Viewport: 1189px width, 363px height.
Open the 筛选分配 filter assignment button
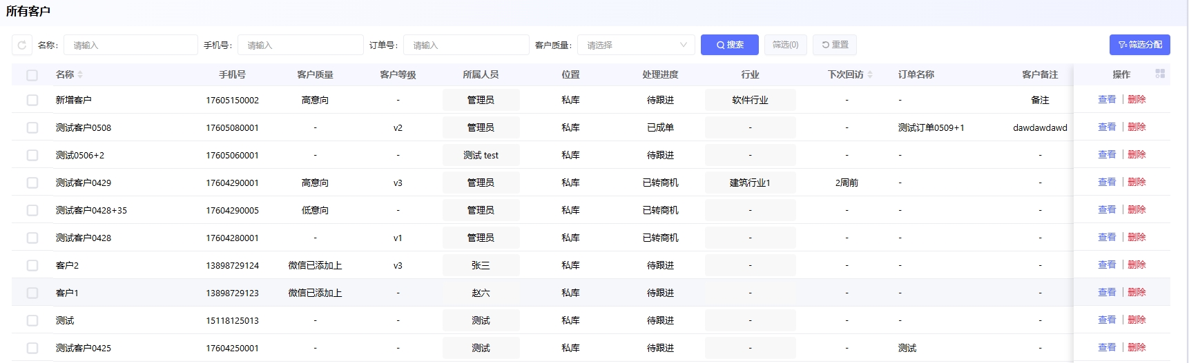click(1139, 45)
